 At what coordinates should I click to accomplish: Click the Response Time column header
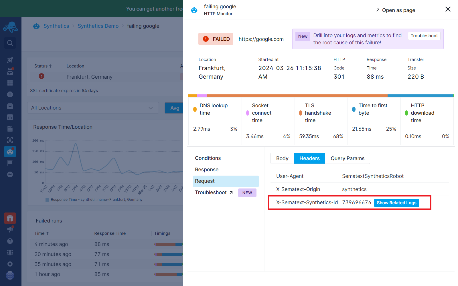pos(110,233)
